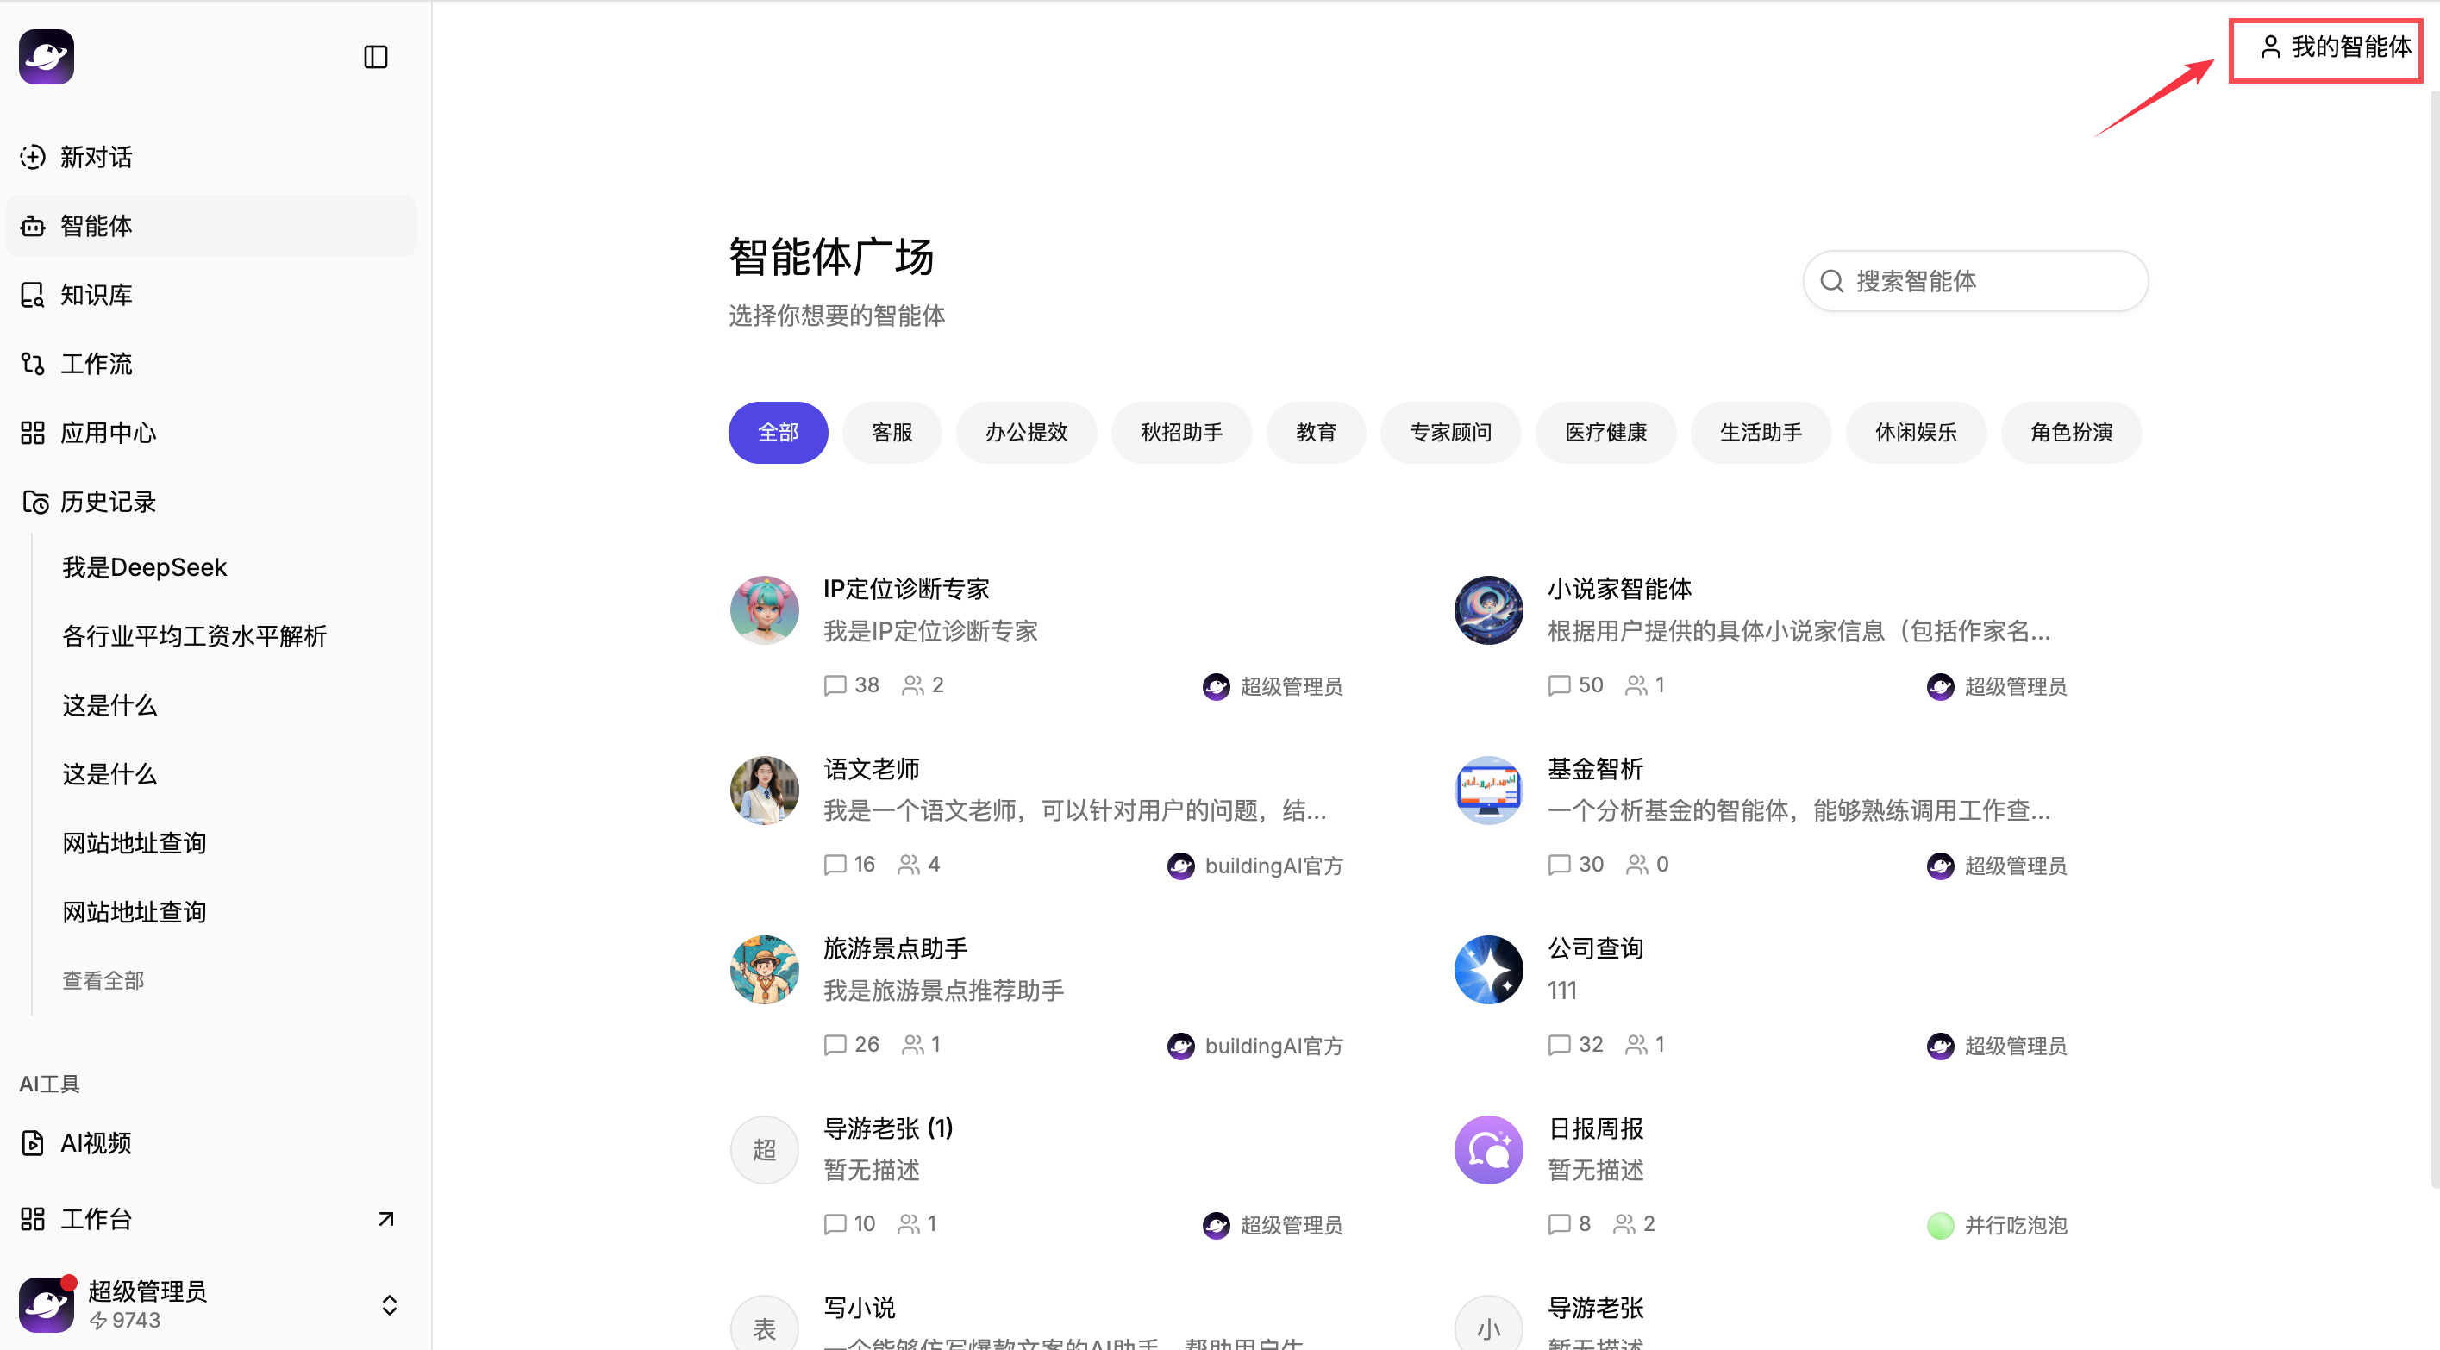Show 医疗健康 category agents

[1606, 433]
